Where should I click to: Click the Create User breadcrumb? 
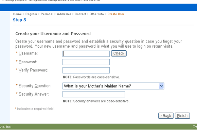tap(116, 14)
